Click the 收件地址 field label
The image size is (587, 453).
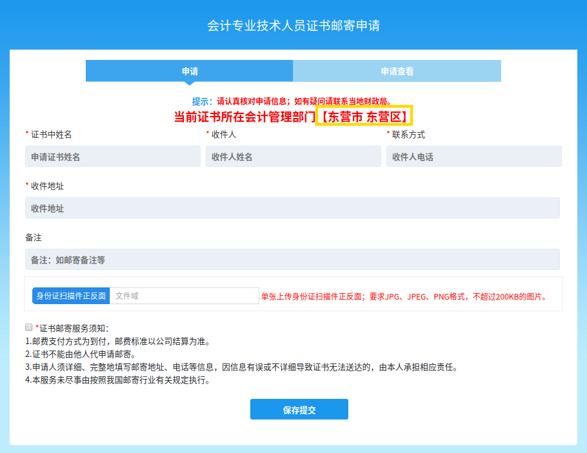47,186
